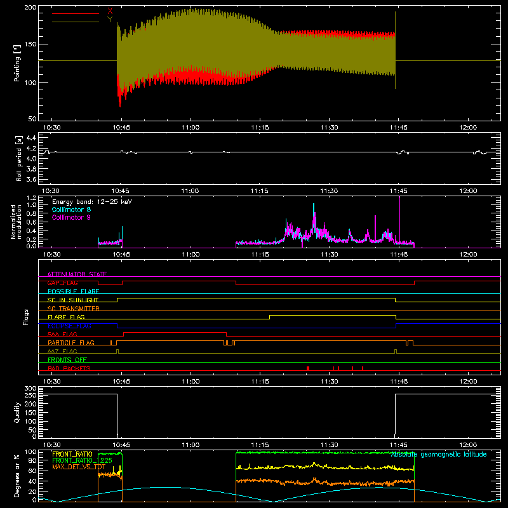This screenshot has width=508, height=508.
Task: Click the SC_IN_SUNLIGHT flag label
Action: pyautogui.click(x=73, y=300)
